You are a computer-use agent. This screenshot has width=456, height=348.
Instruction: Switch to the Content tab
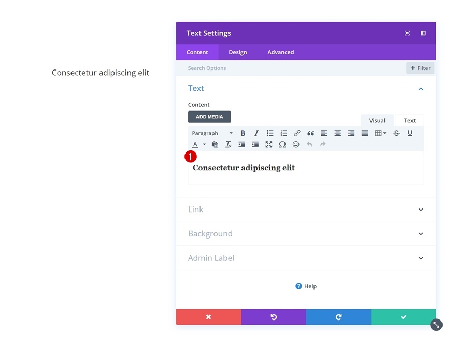(x=197, y=52)
